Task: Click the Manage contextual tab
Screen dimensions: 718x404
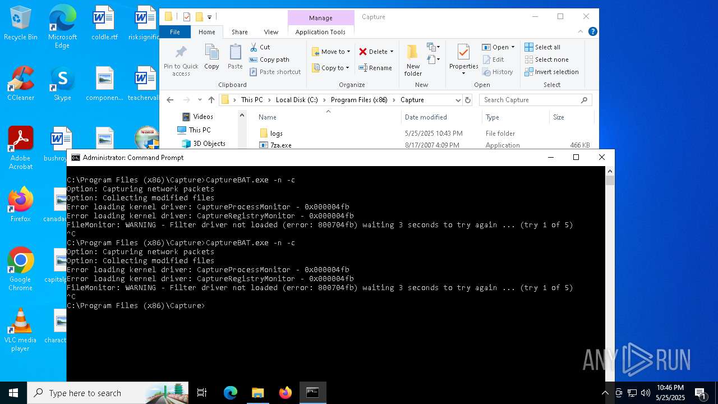Action: point(321,18)
